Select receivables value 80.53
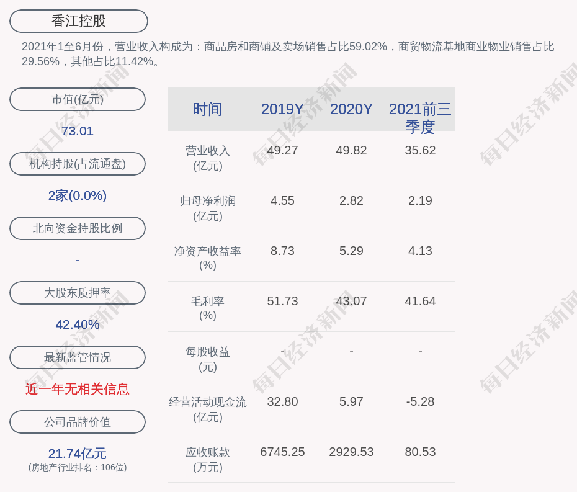Screen dimensions: 577x492 tap(420, 452)
